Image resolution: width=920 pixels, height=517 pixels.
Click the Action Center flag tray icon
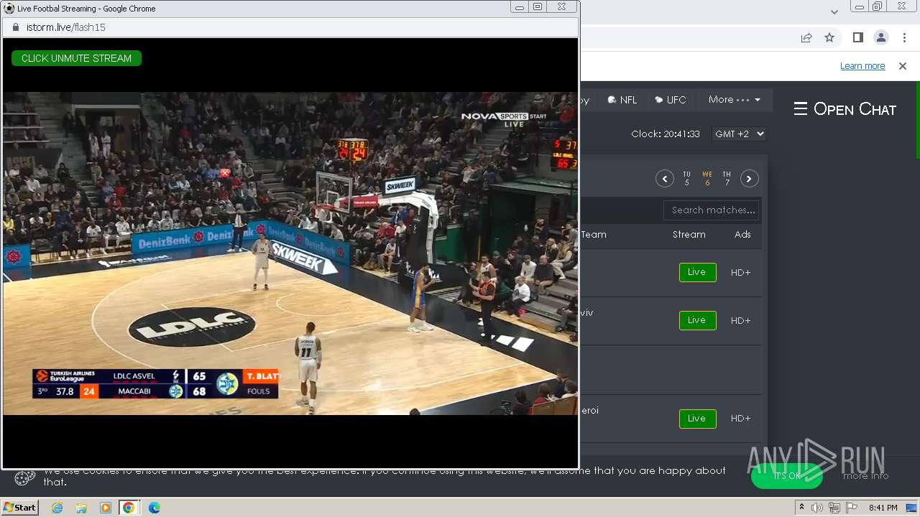click(x=852, y=508)
